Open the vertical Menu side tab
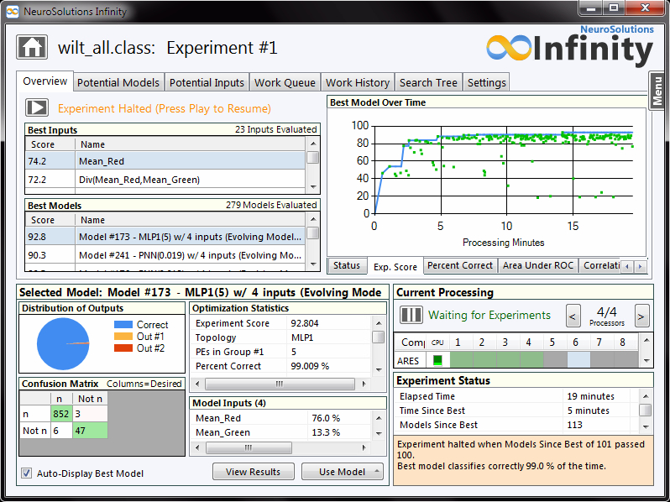 [657, 90]
